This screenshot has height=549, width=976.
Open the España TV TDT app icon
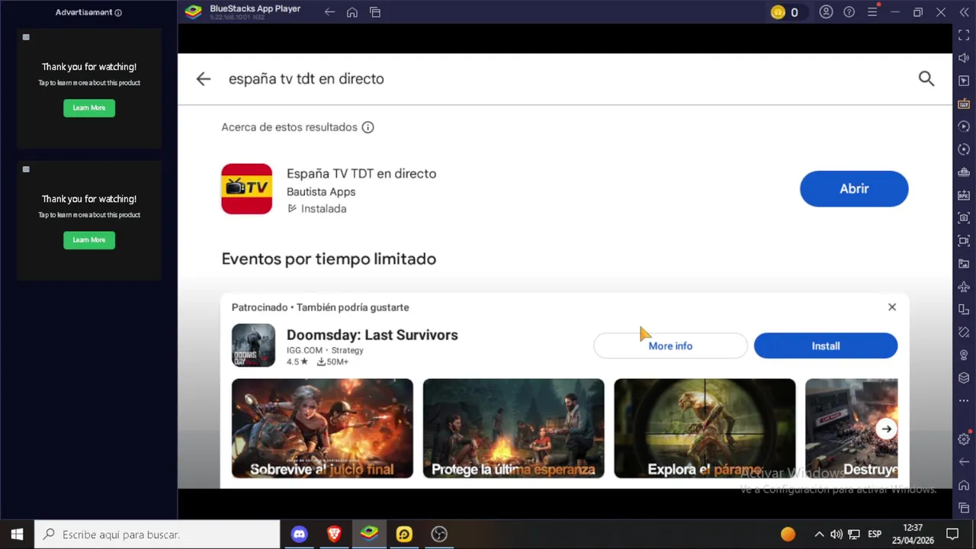click(x=246, y=189)
